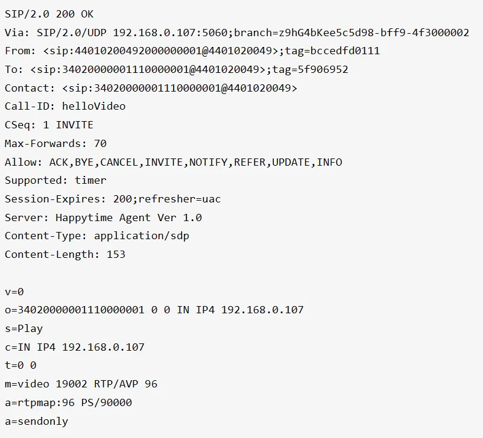This screenshot has height=438, width=483.
Task: Click the Server Happytime Agent line
Action: [103, 217]
